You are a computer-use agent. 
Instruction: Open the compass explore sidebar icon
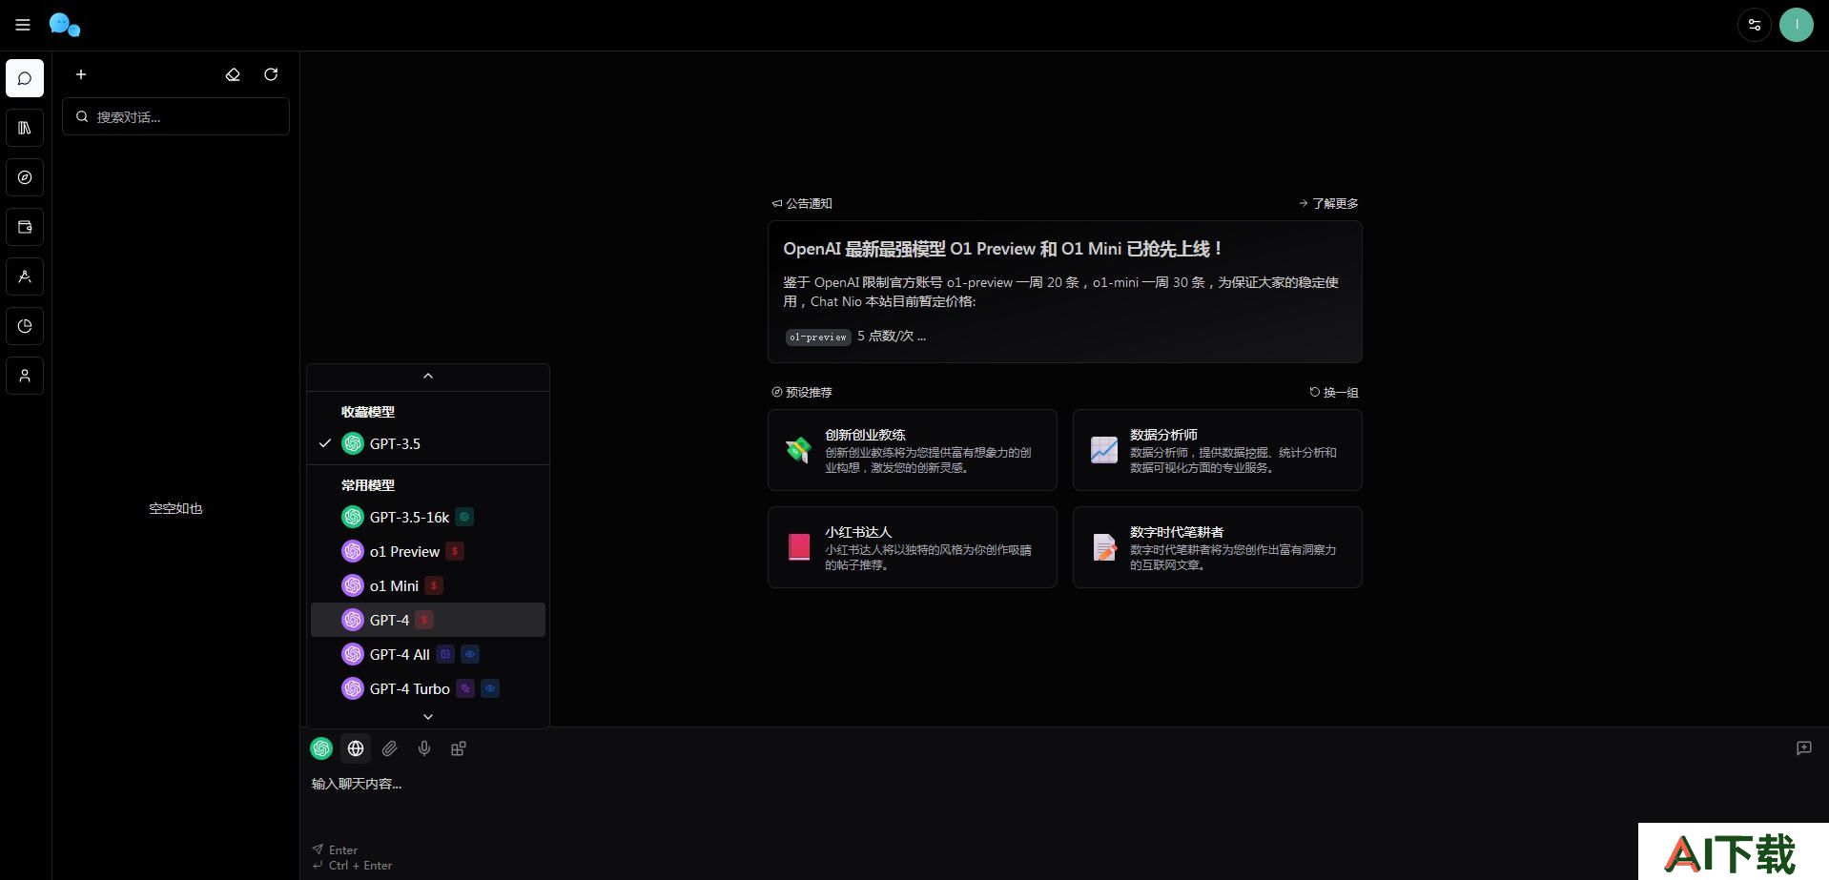[x=25, y=177]
